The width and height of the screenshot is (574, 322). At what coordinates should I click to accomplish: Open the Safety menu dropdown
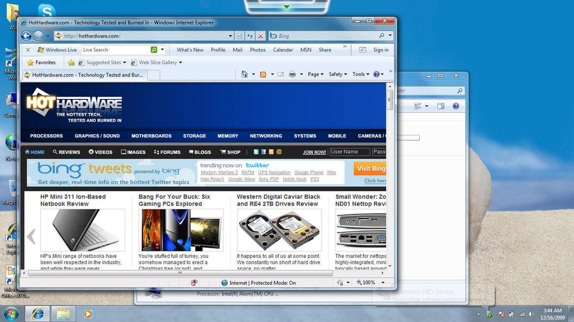point(337,74)
